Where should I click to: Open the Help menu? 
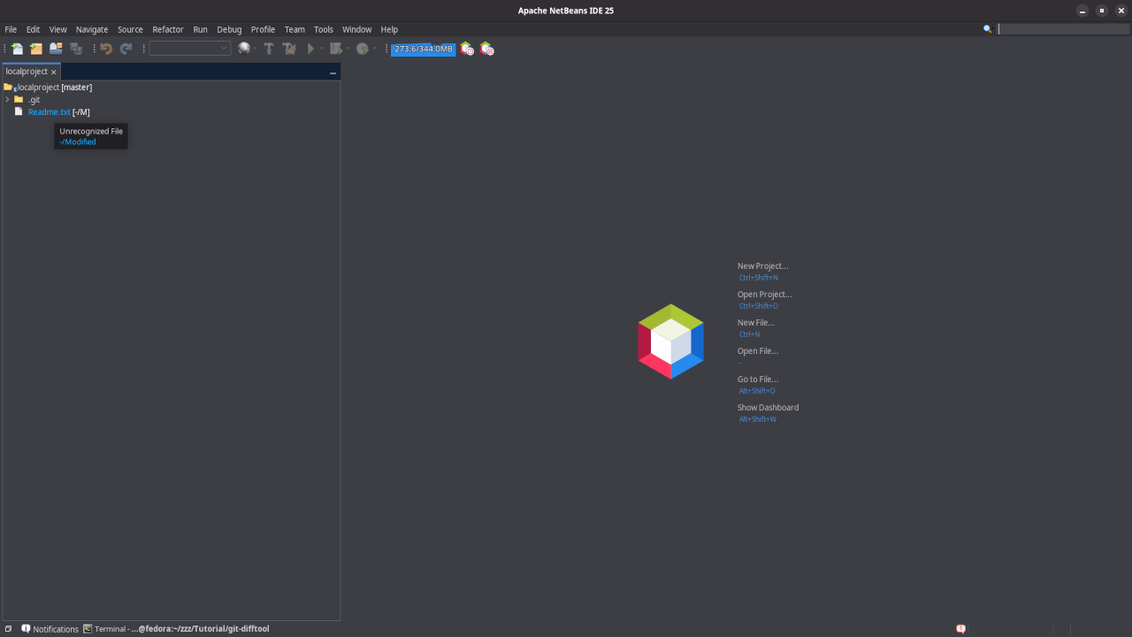click(389, 29)
